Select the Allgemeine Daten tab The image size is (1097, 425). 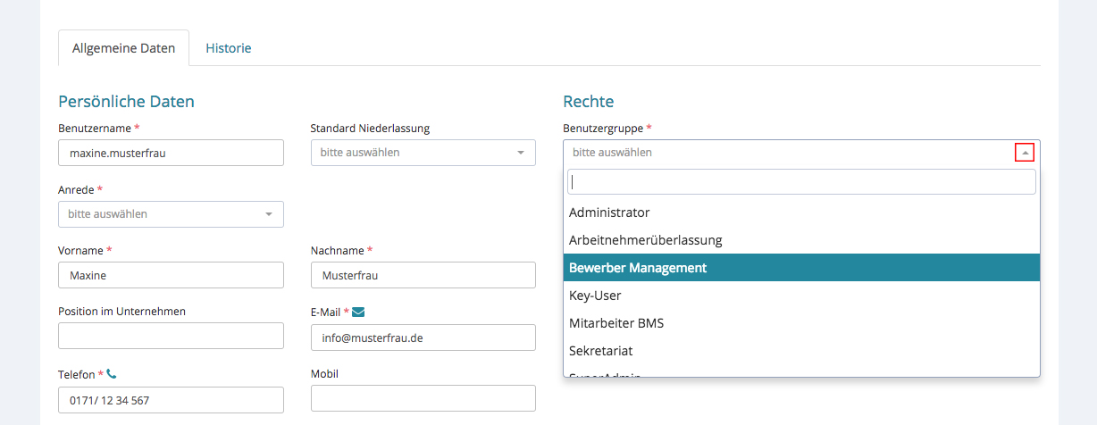click(x=123, y=48)
